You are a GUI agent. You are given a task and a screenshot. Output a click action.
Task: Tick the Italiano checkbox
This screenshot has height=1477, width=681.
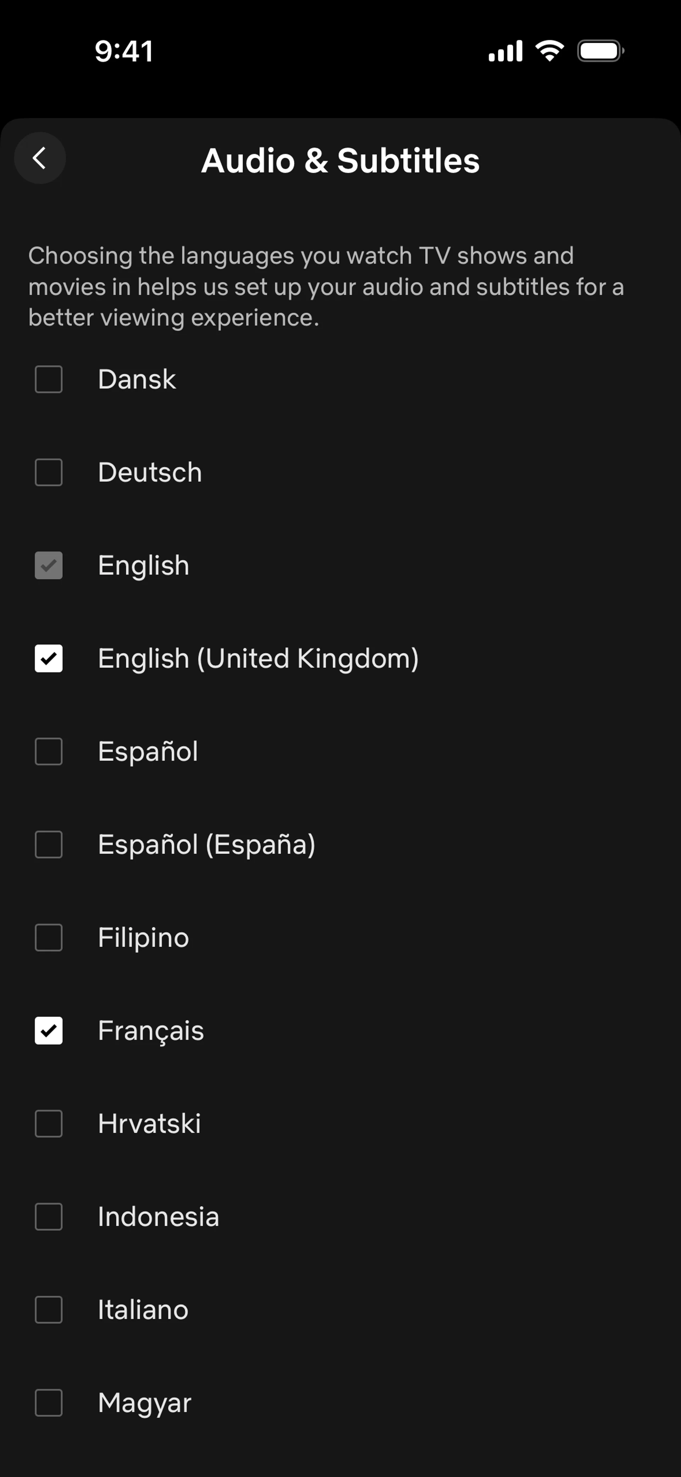pos(49,1310)
